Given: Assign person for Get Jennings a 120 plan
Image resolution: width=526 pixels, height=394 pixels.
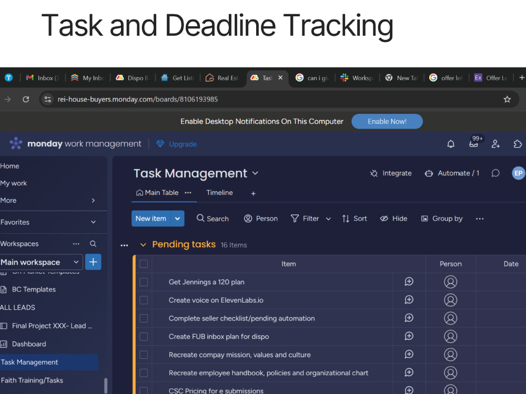Looking at the screenshot, I should (x=451, y=282).
